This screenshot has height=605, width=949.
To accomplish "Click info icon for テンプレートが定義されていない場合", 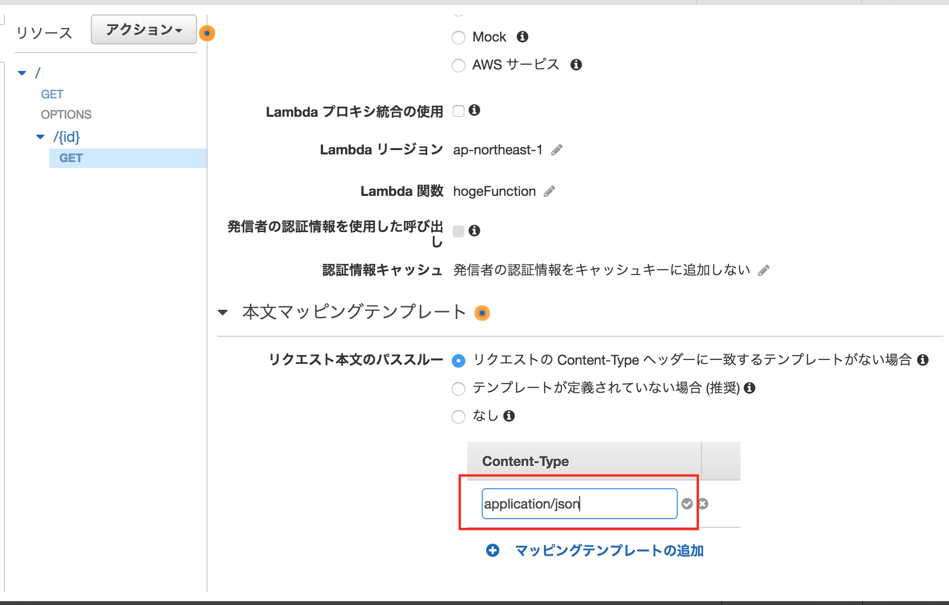I will pyautogui.click(x=749, y=388).
